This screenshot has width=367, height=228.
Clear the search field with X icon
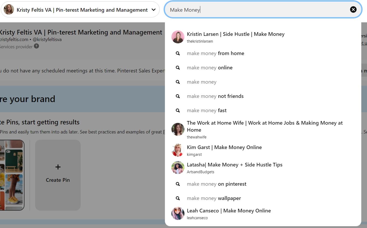[x=353, y=10]
